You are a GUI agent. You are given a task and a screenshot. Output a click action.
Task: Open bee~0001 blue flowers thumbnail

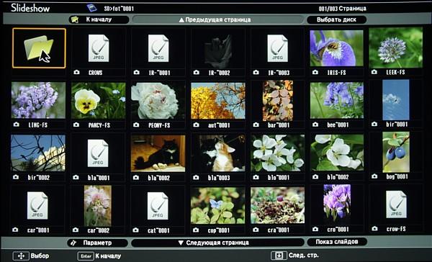[337, 101]
